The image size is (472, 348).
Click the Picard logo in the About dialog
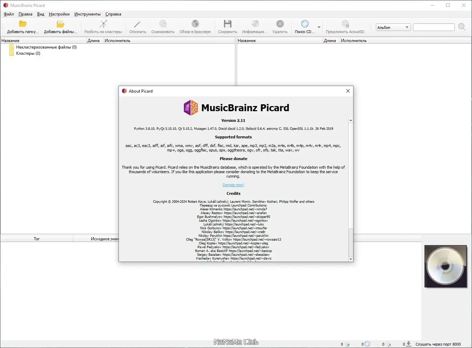[191, 108]
